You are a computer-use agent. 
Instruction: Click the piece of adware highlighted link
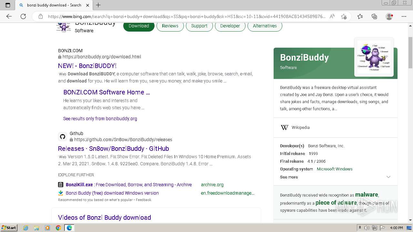pyautogui.click(x=336, y=203)
